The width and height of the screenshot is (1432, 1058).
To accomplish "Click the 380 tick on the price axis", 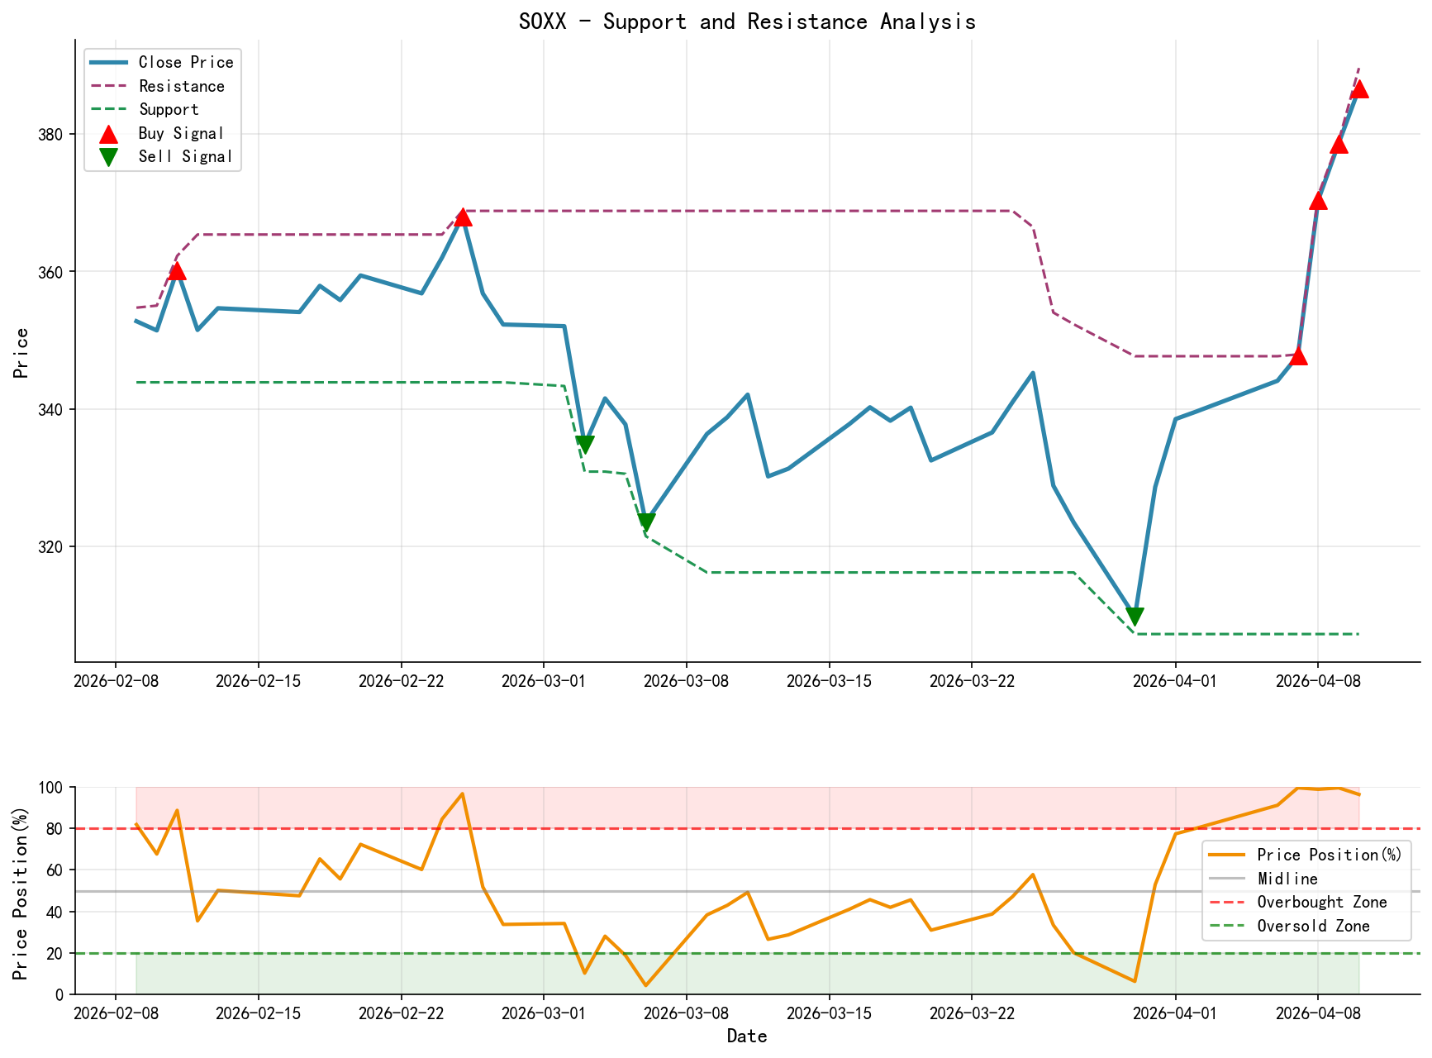I will coord(52,135).
